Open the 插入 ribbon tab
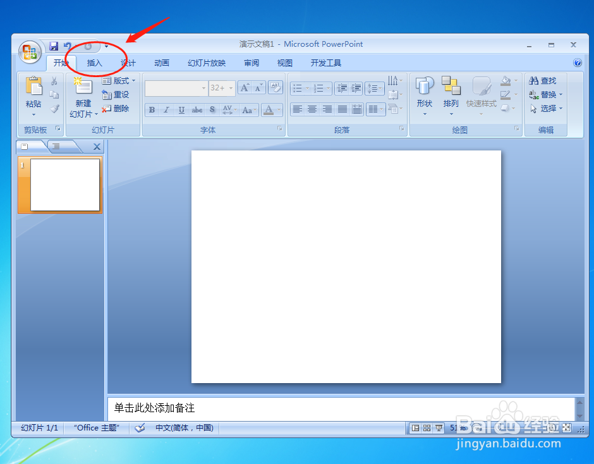Image resolution: width=594 pixels, height=464 pixels. point(94,63)
